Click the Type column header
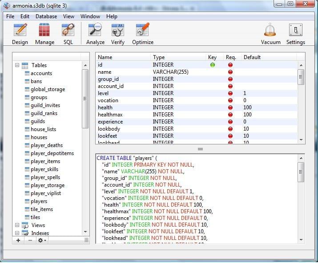This screenshot has height=263, width=318. point(178,57)
